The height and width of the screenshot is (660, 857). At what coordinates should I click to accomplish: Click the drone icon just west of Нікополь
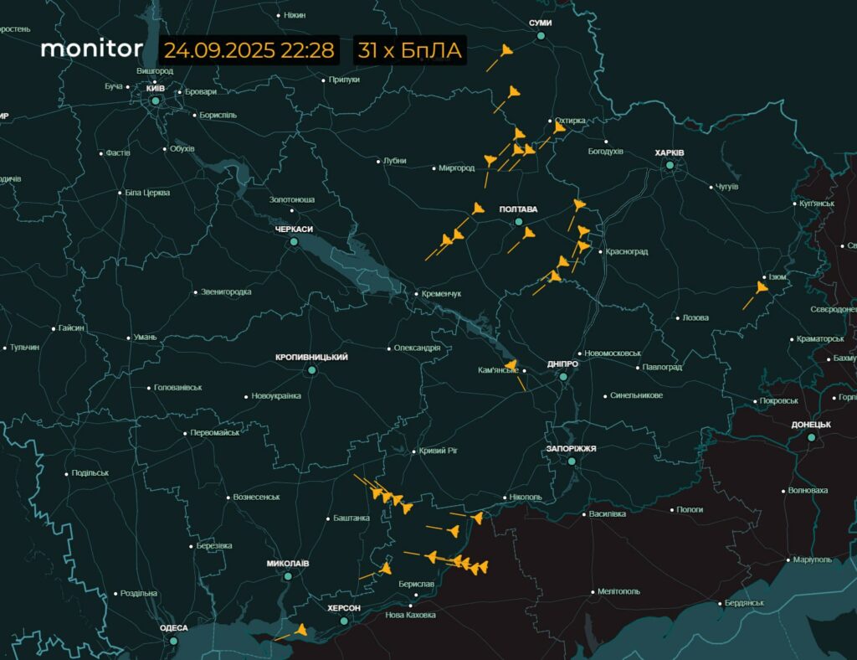(x=476, y=518)
